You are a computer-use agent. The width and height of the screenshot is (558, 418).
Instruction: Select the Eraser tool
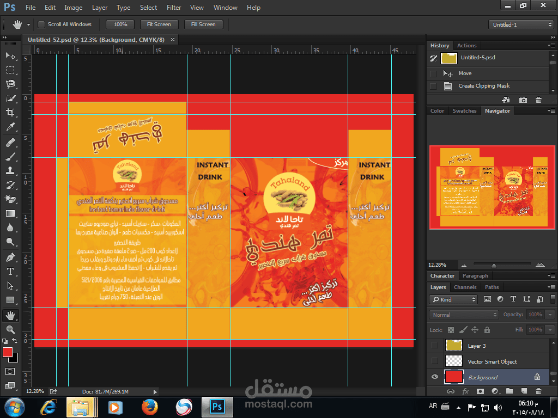pos(10,199)
